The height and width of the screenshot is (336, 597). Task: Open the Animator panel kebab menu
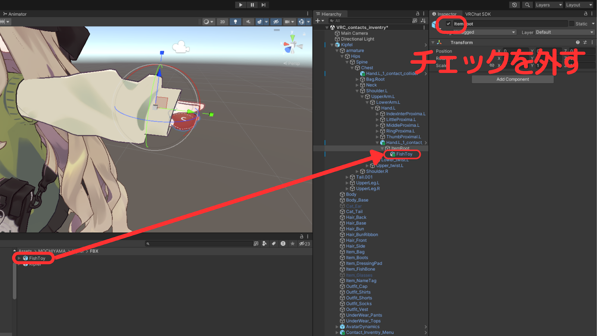308,14
